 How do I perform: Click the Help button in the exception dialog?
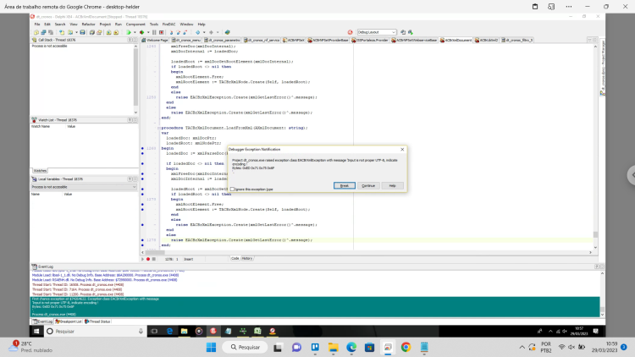coord(392,185)
